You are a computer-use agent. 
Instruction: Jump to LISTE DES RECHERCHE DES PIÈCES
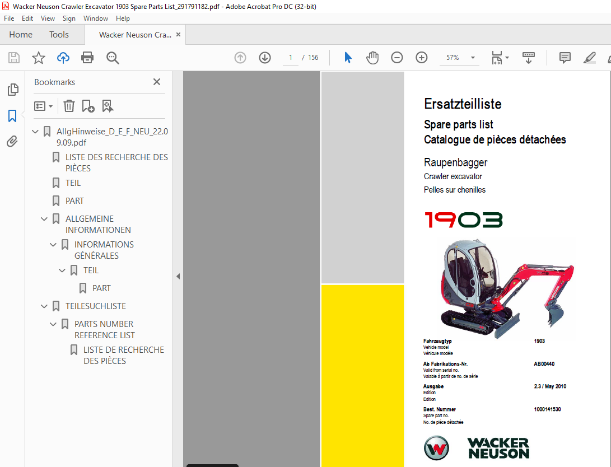tap(116, 163)
